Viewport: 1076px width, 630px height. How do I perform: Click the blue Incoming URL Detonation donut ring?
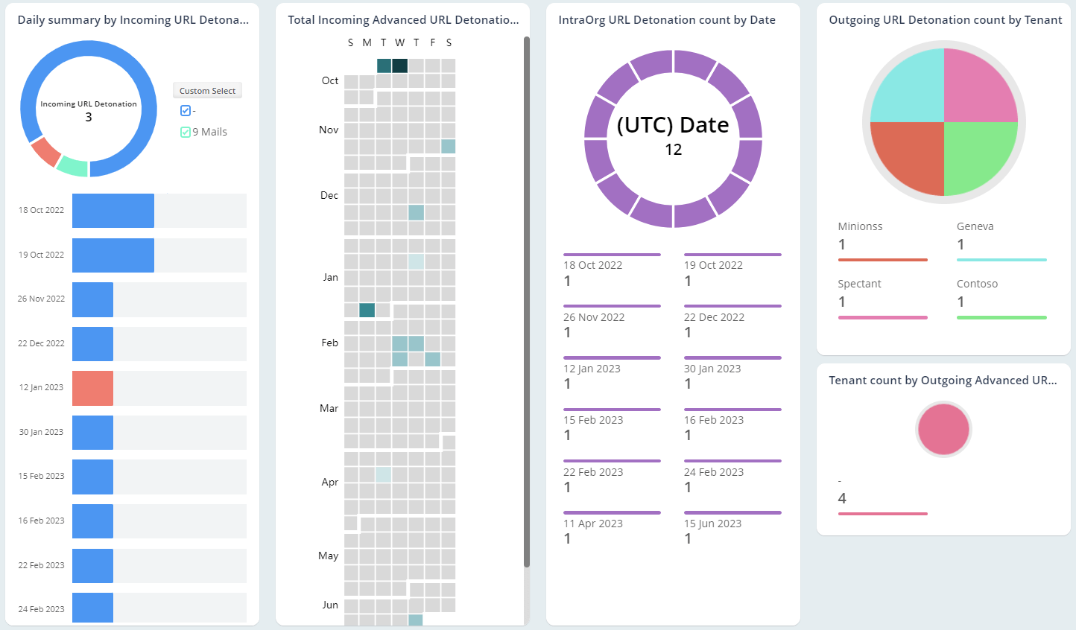point(88,52)
